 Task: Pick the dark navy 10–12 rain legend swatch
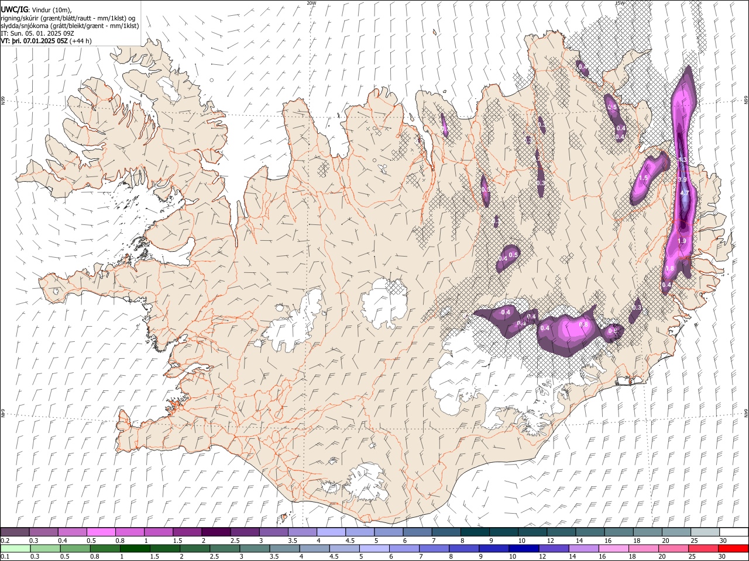(524, 549)
